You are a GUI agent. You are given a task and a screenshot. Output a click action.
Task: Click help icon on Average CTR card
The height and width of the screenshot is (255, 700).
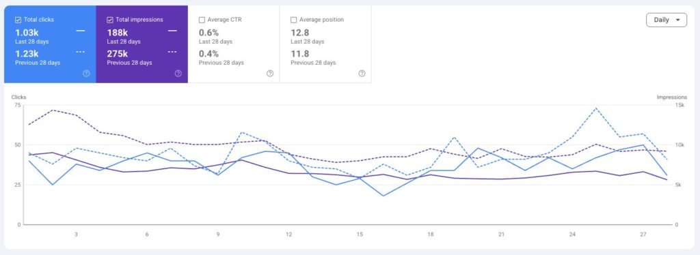[x=269, y=74]
